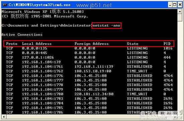Viewport: 184px width, 121px height.
Task: Click the typed command netstat -ano
Action: point(106,25)
